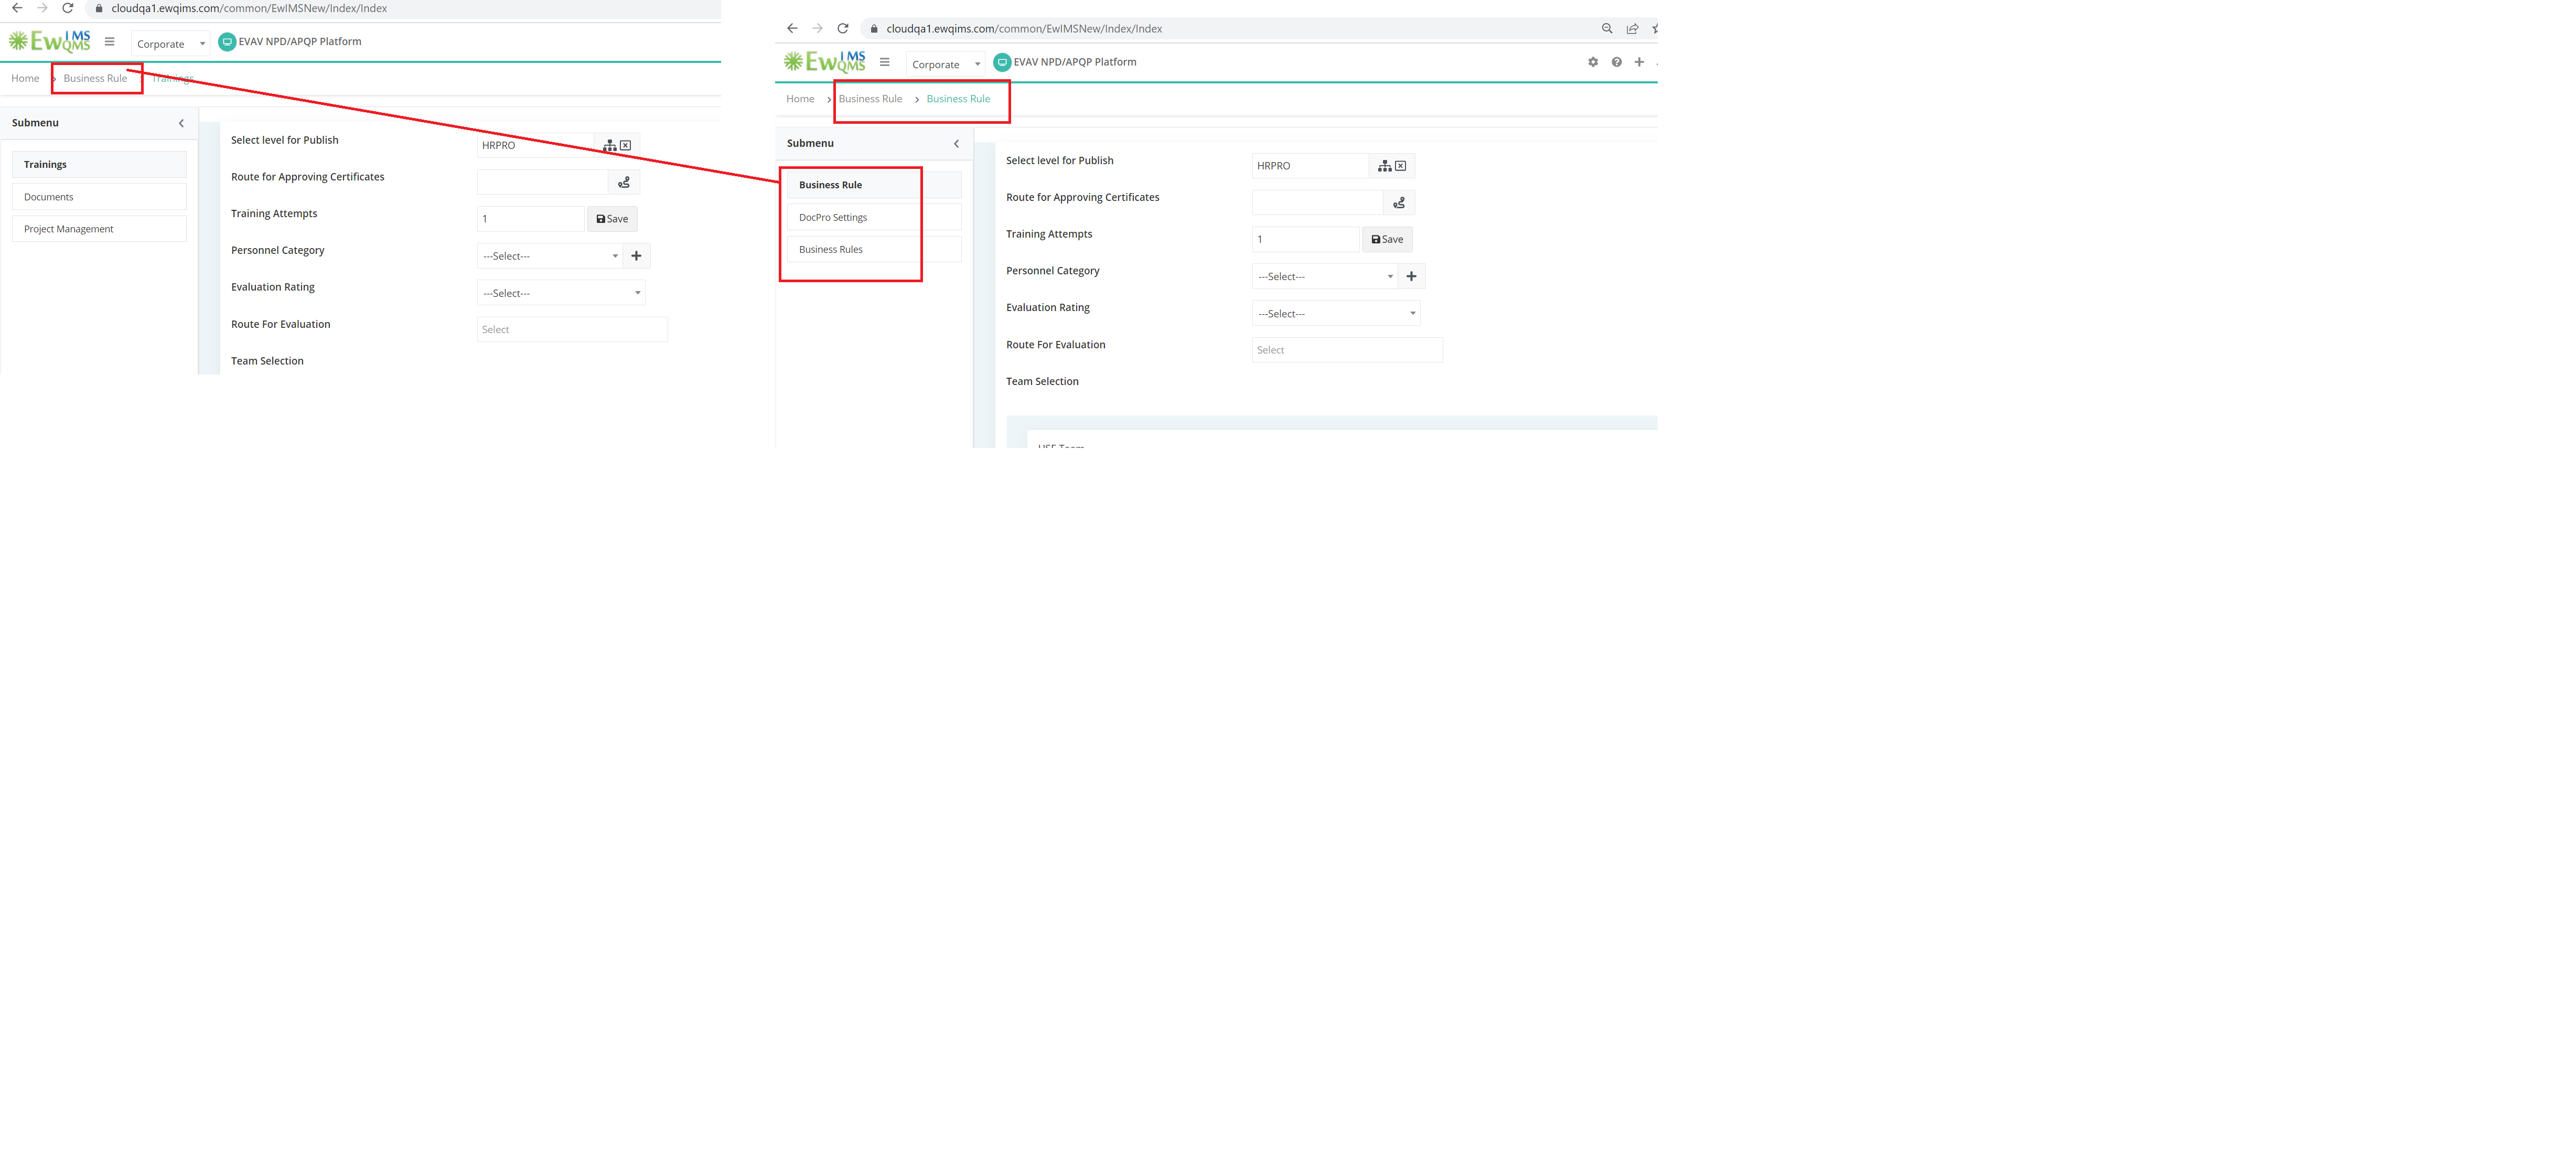Click route picker icon for certificates, right screenshot
Image resolution: width=2576 pixels, height=1154 pixels.
(x=1399, y=203)
